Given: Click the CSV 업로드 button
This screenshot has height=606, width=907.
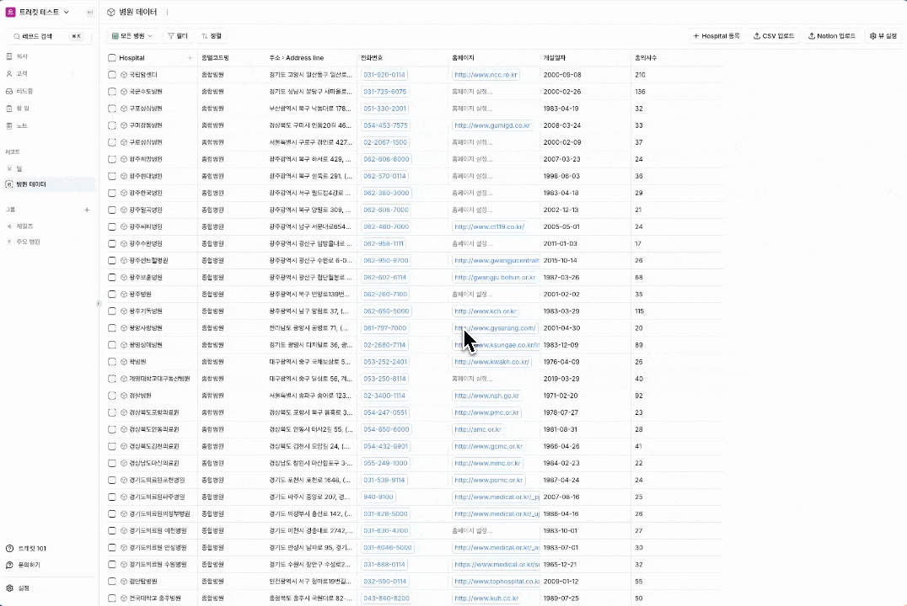Looking at the screenshot, I should click(773, 36).
